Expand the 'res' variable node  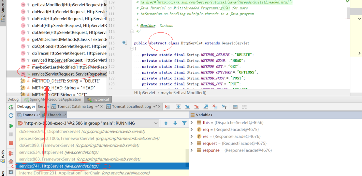pyautogui.click(x=191, y=136)
